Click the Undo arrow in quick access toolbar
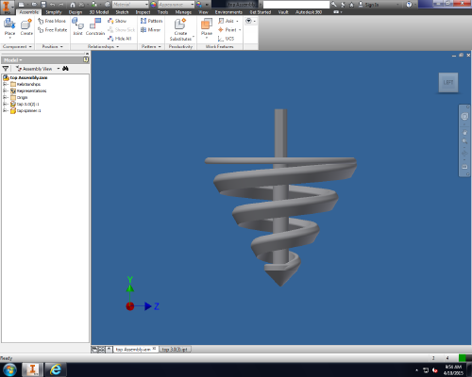The height and width of the screenshot is (377, 472). 52,5
